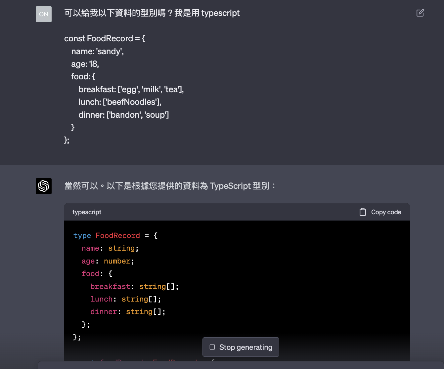Click the 'type FoodRecord = {' code line
The image size is (444, 369).
point(115,236)
